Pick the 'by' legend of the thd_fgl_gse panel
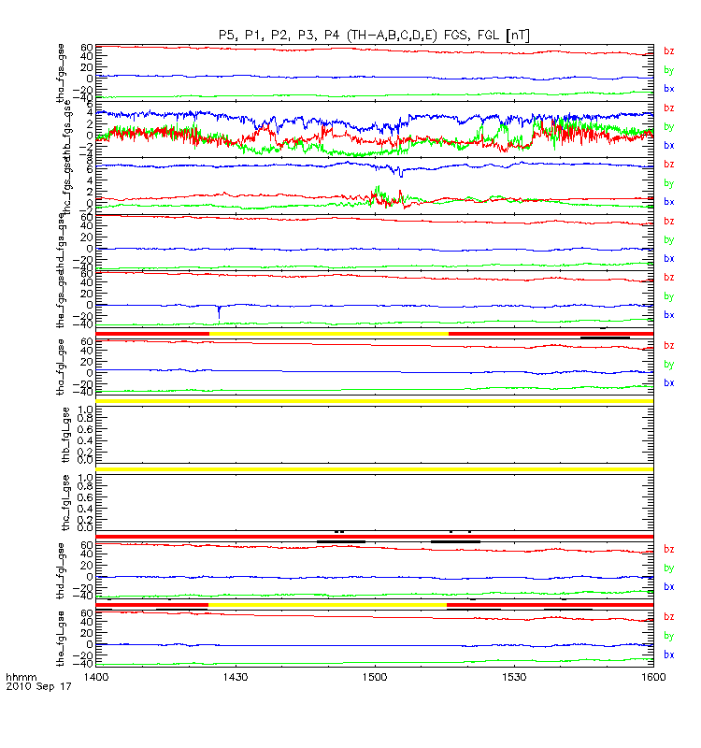 668,568
